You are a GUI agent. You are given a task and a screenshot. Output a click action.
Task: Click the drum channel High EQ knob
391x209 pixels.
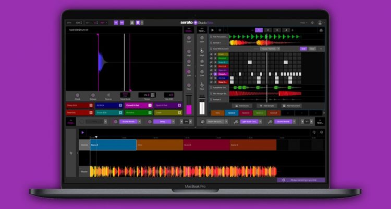pos(189,52)
